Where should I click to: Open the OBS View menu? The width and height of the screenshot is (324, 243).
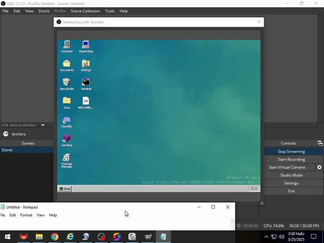[x=29, y=11]
